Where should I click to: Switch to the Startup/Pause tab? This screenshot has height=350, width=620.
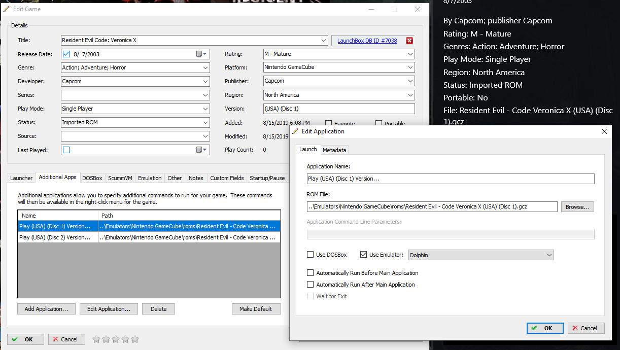[267, 178]
